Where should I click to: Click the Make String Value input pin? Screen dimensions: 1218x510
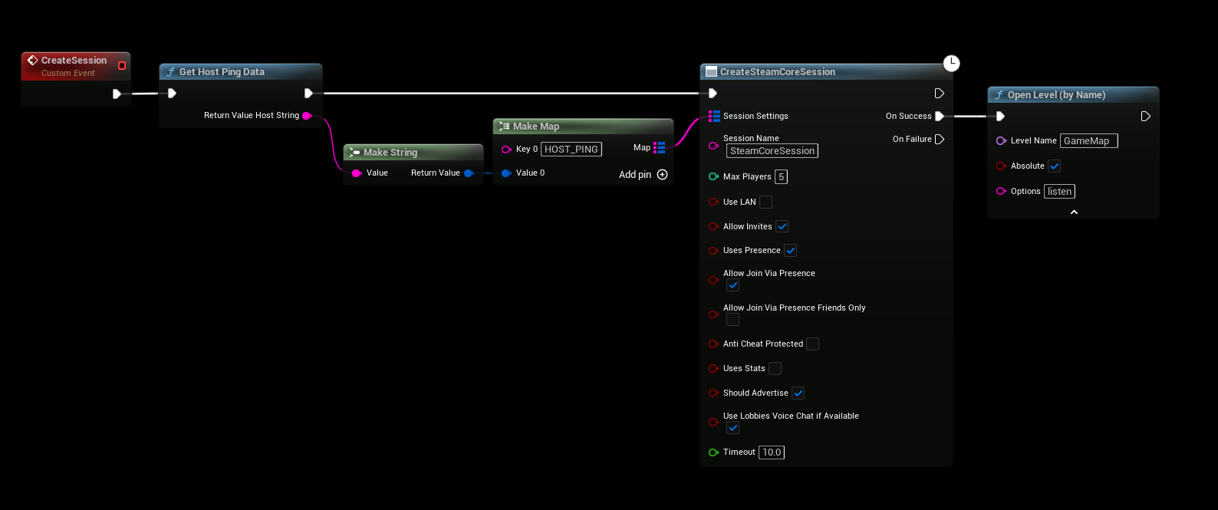click(x=357, y=173)
